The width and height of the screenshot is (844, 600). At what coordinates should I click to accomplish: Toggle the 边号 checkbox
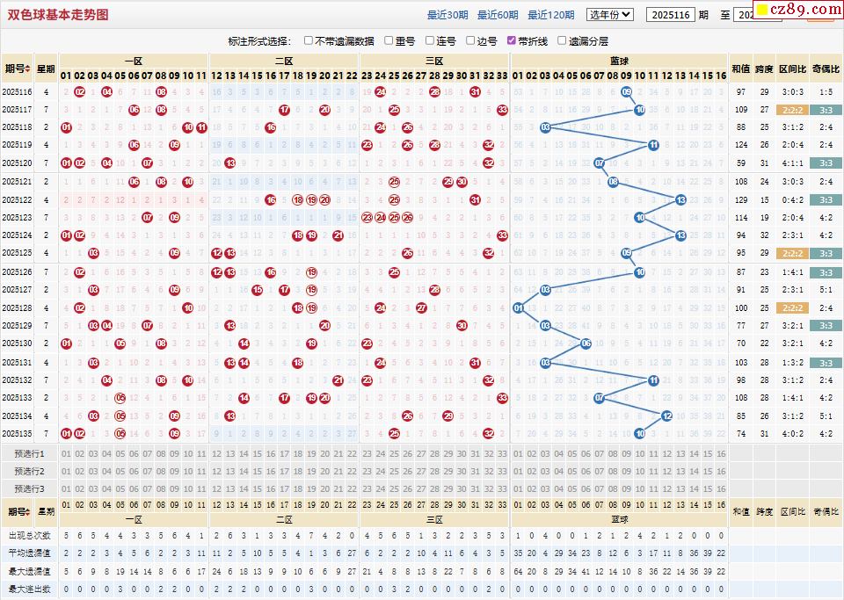[x=470, y=40]
